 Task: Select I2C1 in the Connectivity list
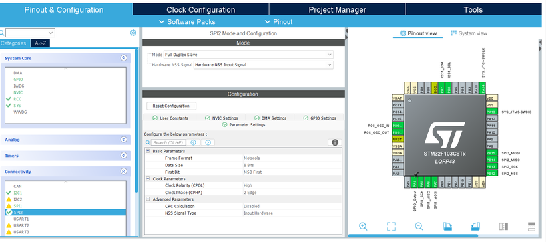click(18, 193)
